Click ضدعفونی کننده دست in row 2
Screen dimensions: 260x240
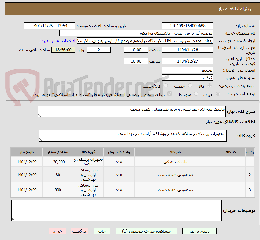coord(176,175)
